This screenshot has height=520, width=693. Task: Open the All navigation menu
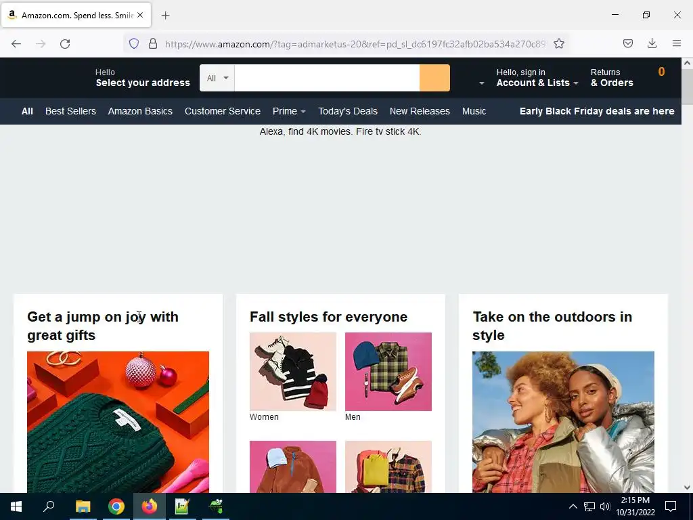[x=27, y=112]
